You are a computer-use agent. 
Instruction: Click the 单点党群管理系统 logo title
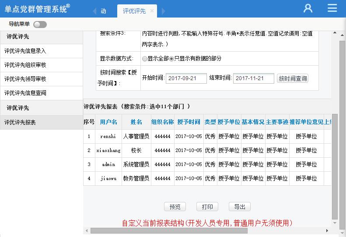point(37,9)
